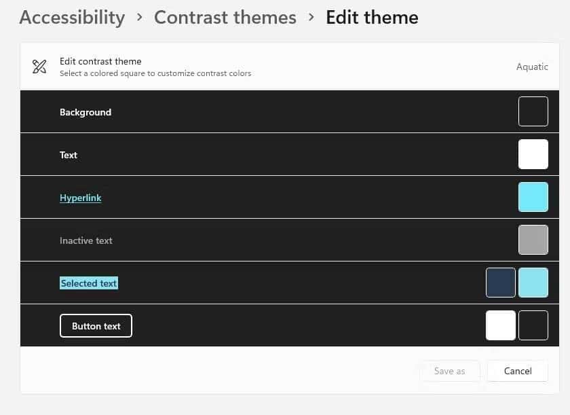The width and height of the screenshot is (570, 415).
Task: Pick the Background color square
Action: [x=533, y=111]
